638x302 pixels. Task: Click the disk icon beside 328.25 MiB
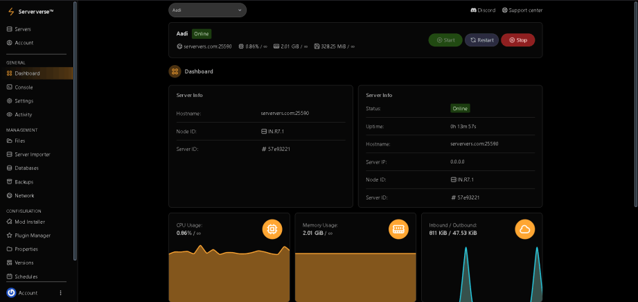317,46
